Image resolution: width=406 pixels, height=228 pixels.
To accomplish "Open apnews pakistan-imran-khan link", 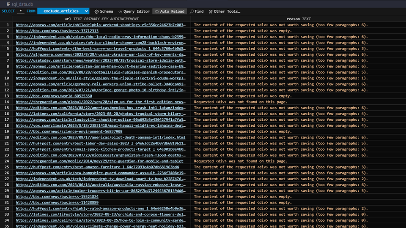I will point(101,66).
